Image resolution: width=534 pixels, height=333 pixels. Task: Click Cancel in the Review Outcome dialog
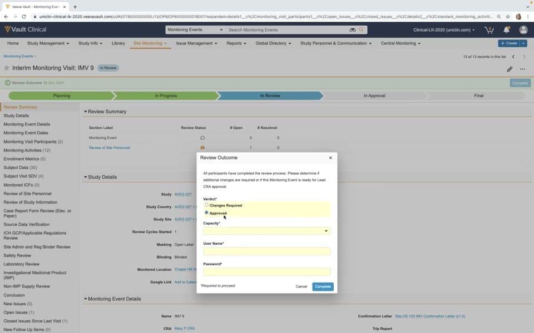(x=301, y=286)
